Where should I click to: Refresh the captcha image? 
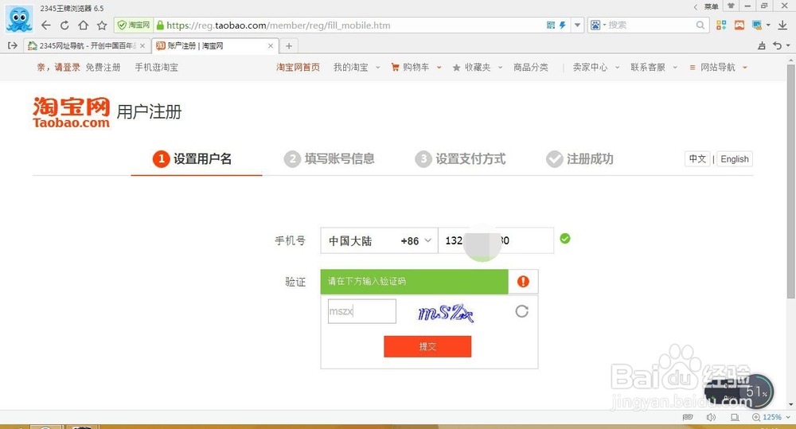[x=522, y=311]
